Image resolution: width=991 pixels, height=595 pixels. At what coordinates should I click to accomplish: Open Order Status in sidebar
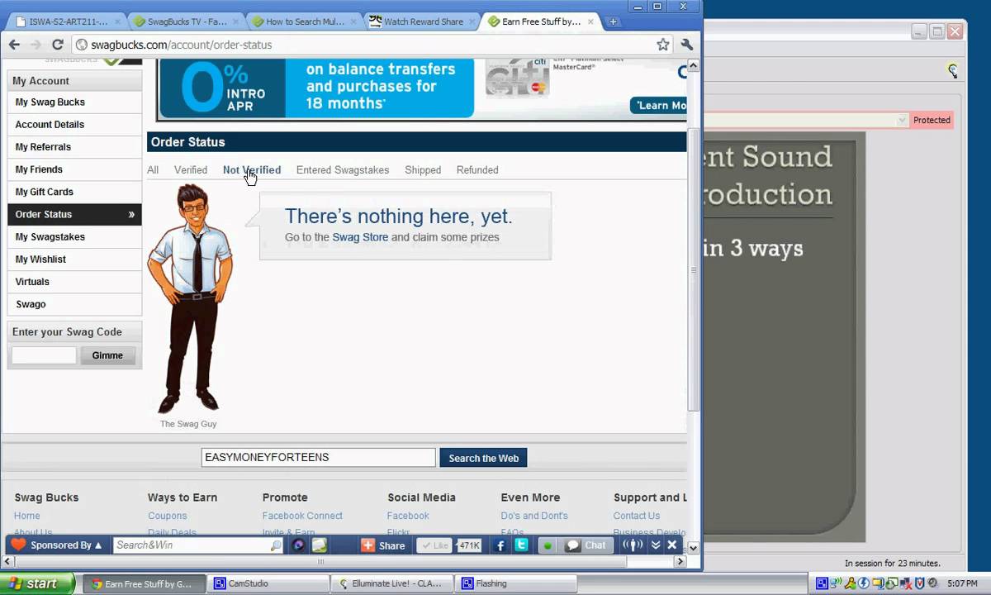pyautogui.click(x=74, y=214)
